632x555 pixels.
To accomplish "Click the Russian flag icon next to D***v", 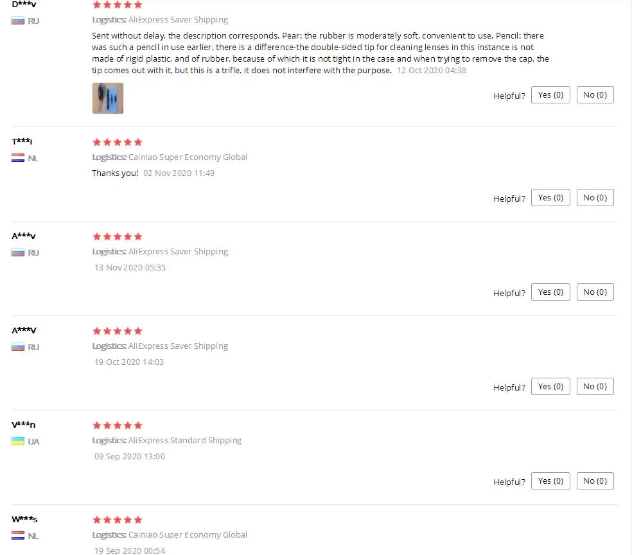I will pyautogui.click(x=18, y=21).
